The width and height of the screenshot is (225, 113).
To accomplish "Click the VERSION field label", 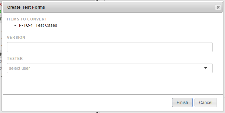I will [16, 38].
